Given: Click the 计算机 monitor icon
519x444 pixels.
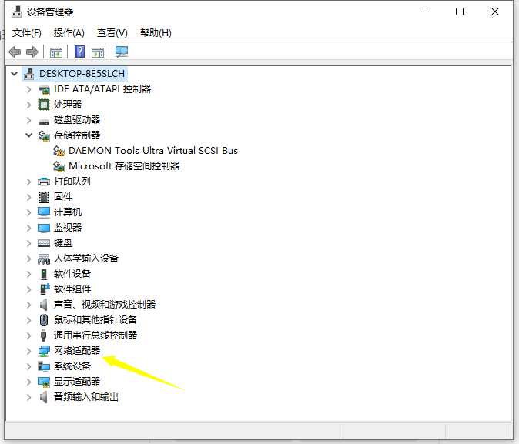Looking at the screenshot, I should (x=44, y=212).
